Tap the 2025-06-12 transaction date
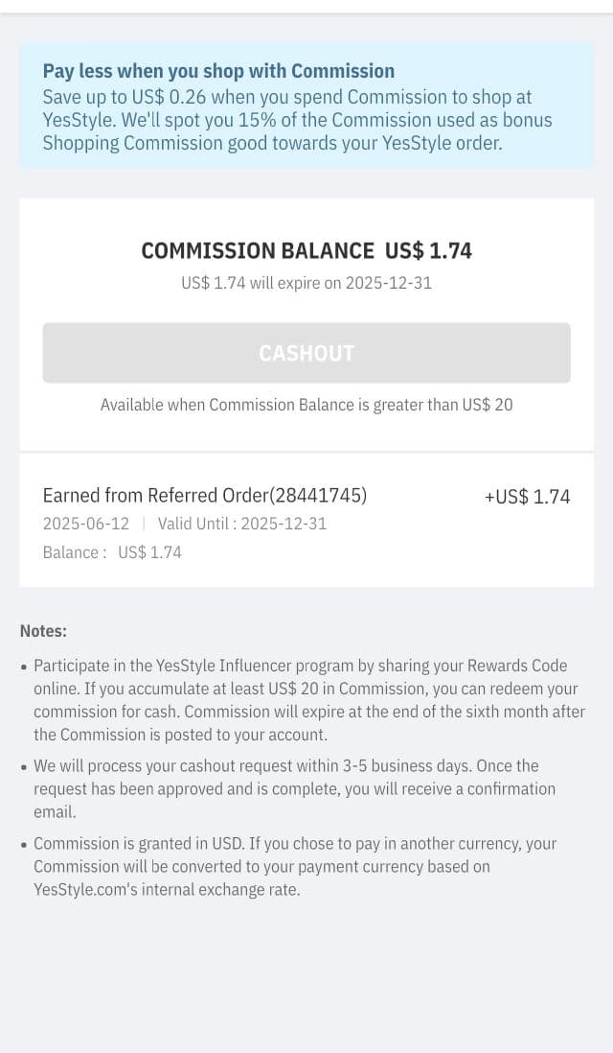Image resolution: width=613 pixels, height=1053 pixels. pyautogui.click(x=86, y=524)
